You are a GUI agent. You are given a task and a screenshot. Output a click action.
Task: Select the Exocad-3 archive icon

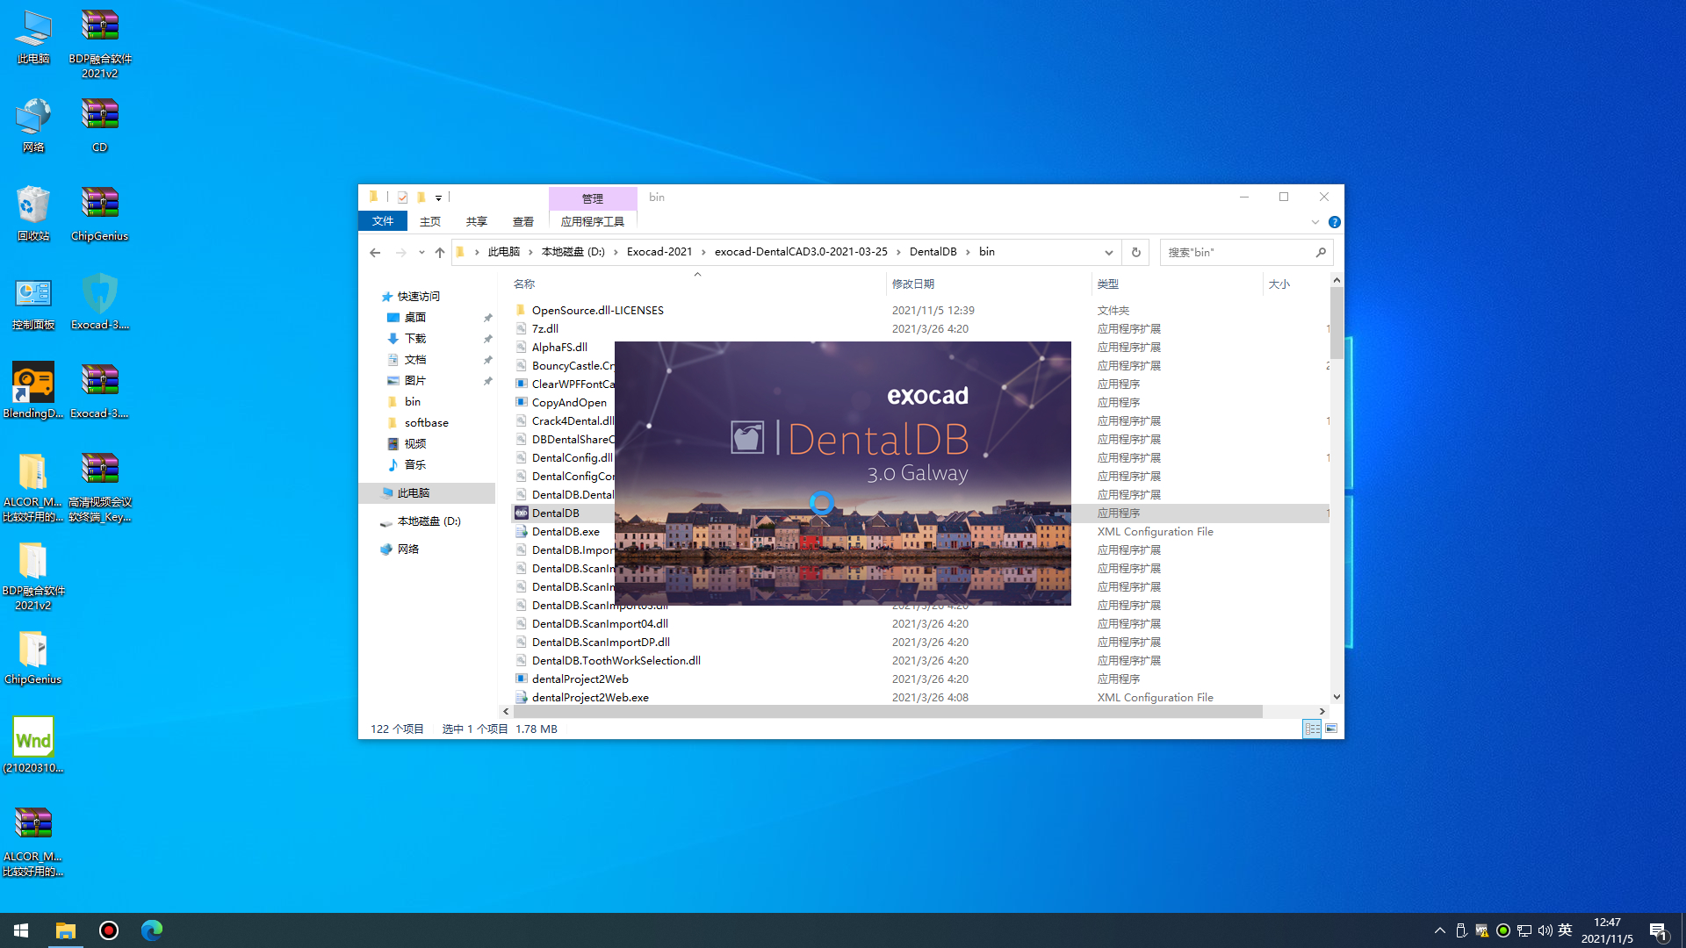tap(100, 391)
